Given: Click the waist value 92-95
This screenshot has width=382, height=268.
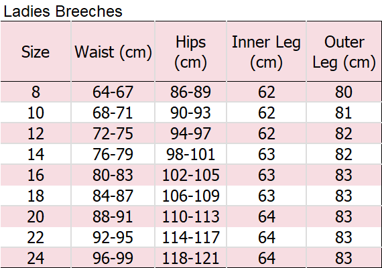Looking at the screenshot, I should coord(113,237).
